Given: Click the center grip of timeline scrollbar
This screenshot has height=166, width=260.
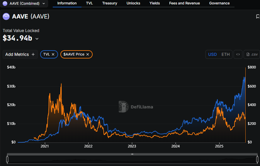Looking at the screenshot, I should (x=132, y=154).
